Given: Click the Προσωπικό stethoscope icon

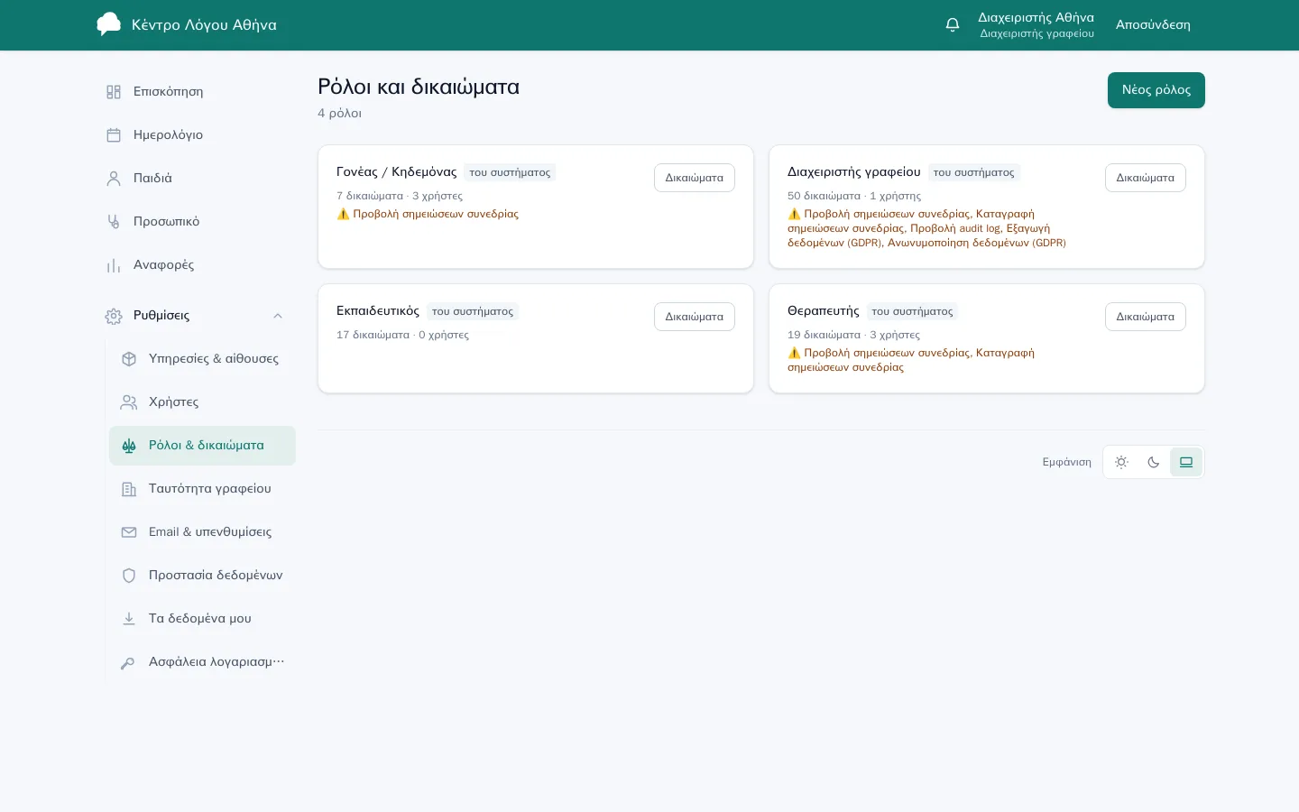Looking at the screenshot, I should [x=114, y=222].
